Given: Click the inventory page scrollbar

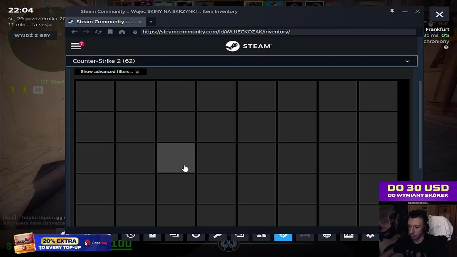Looking at the screenshot, I should 420,125.
